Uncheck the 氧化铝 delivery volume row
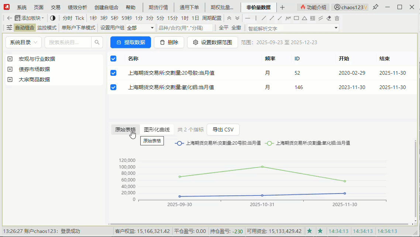 point(113,87)
